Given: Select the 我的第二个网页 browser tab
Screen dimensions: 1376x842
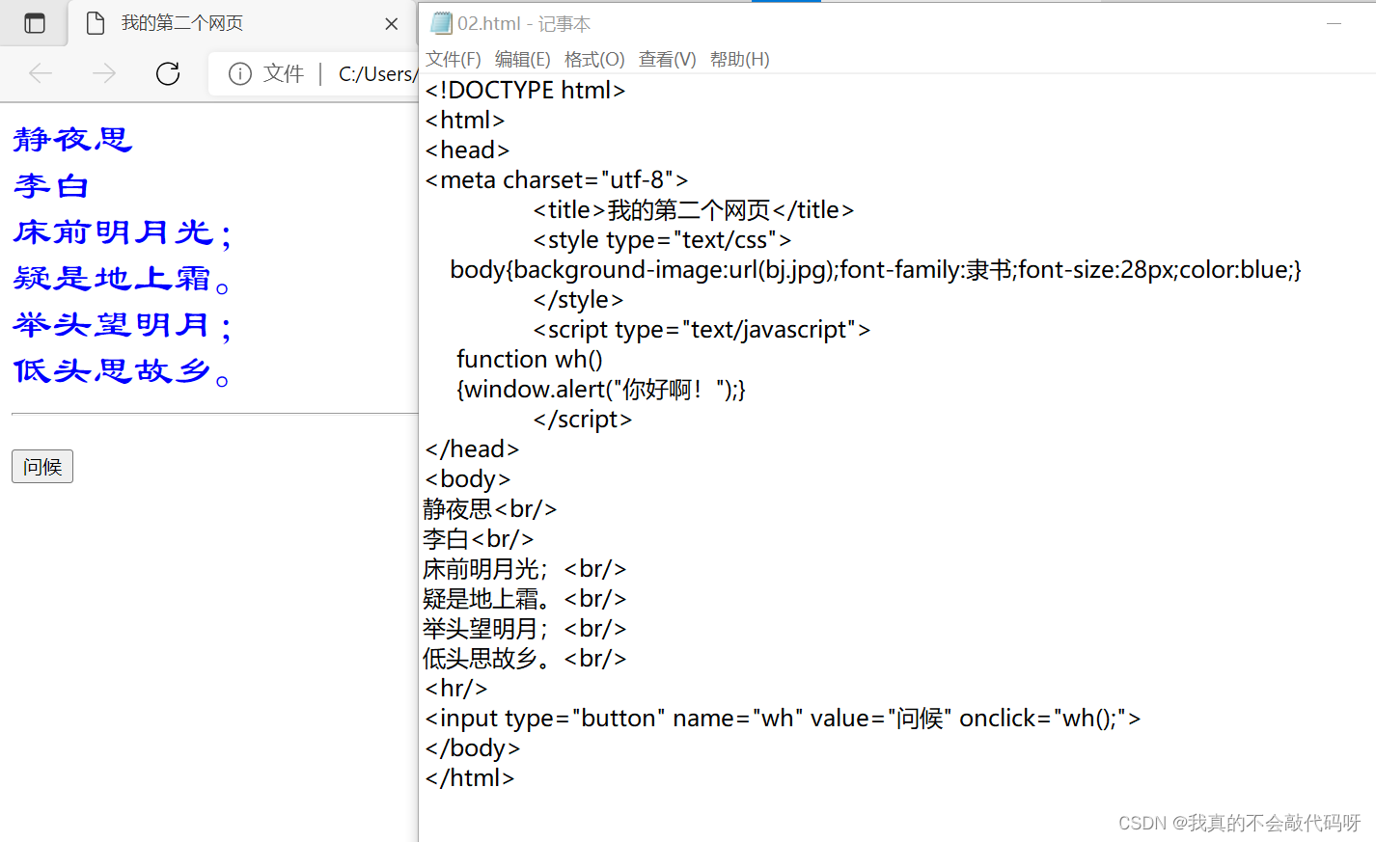Looking at the screenshot, I should [x=241, y=23].
